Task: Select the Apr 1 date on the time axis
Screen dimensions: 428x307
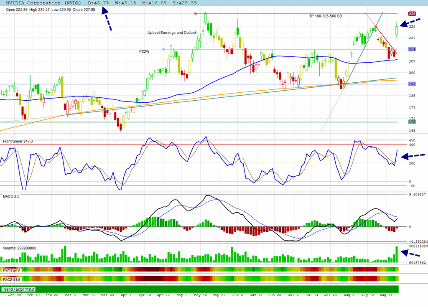Action: click(x=126, y=295)
